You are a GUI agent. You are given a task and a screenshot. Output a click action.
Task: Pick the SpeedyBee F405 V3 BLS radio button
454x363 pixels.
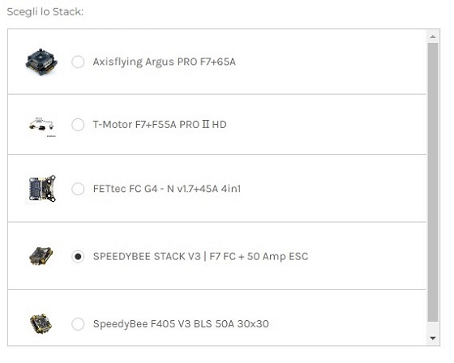pyautogui.click(x=78, y=323)
